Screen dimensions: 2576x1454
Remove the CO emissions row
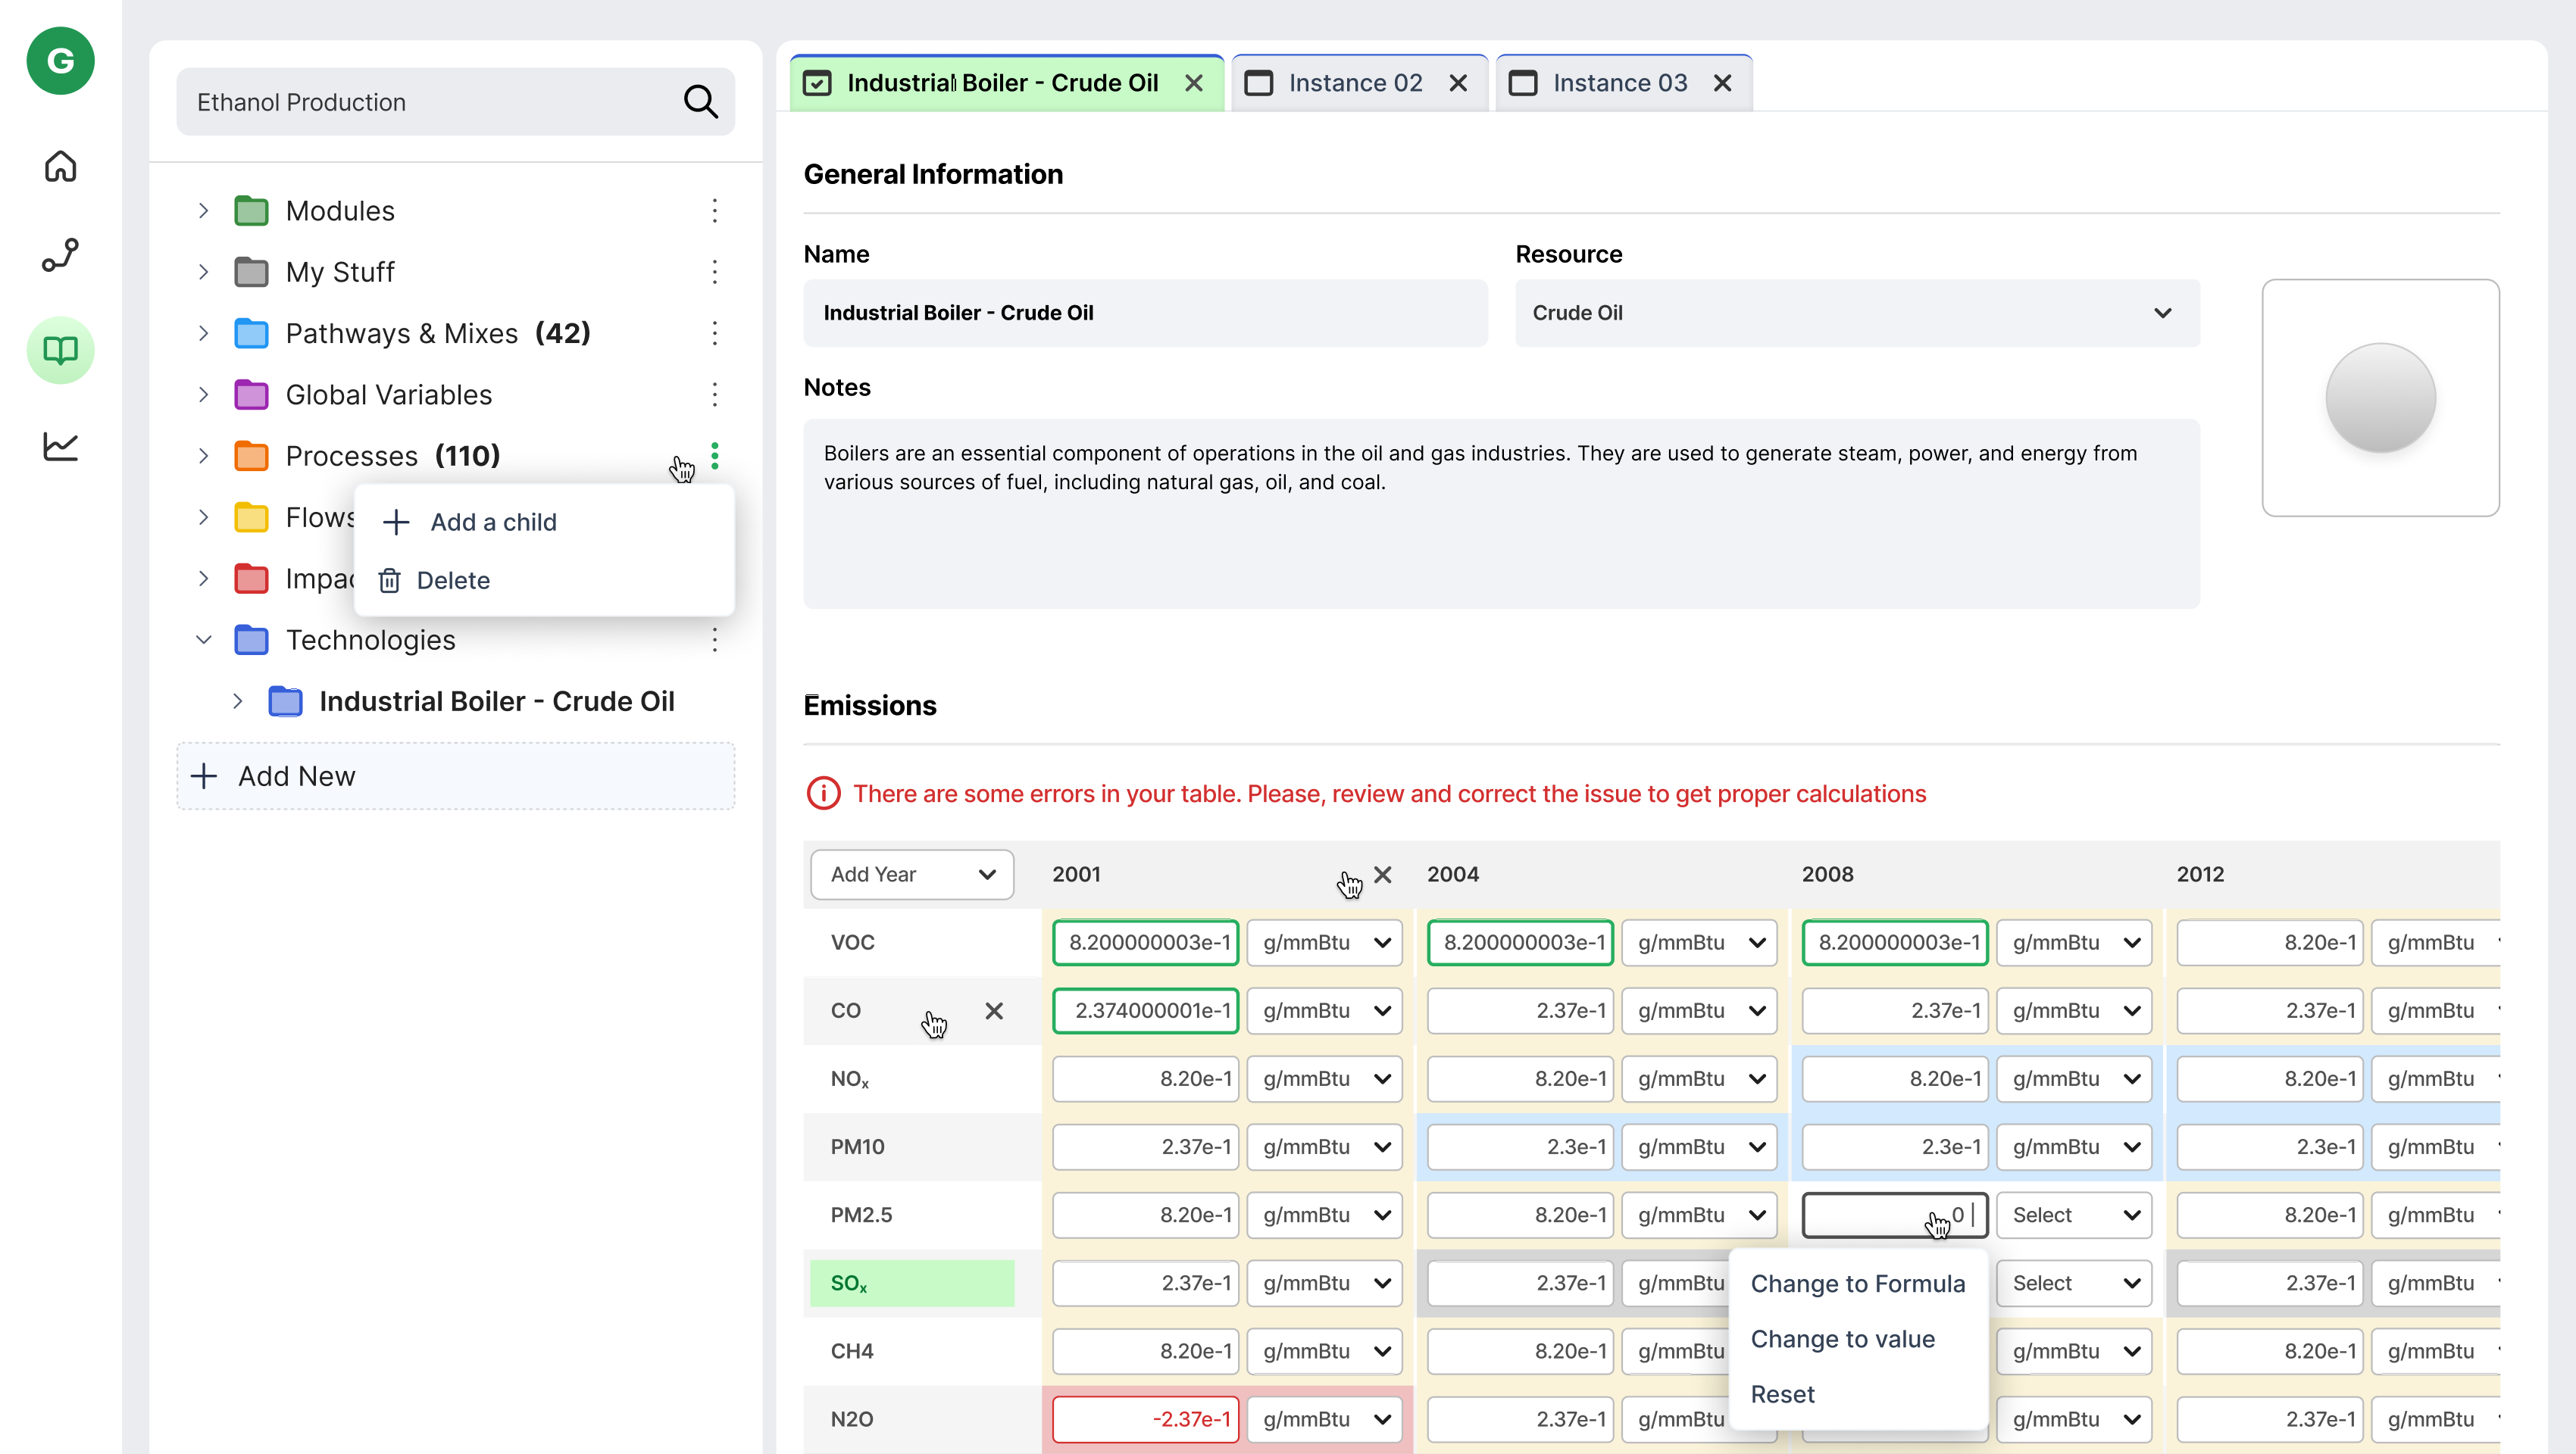coord(994,1010)
